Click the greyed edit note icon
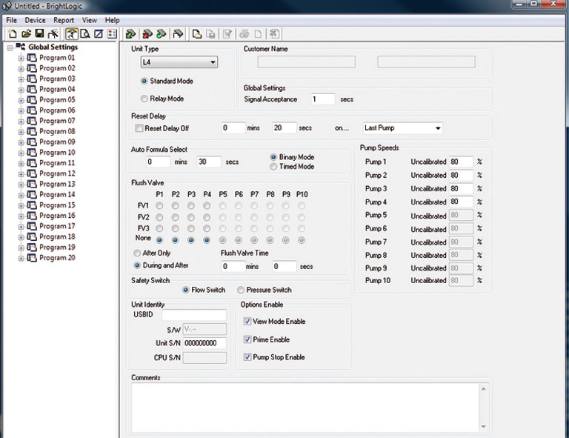569x438 pixels. coord(227,34)
